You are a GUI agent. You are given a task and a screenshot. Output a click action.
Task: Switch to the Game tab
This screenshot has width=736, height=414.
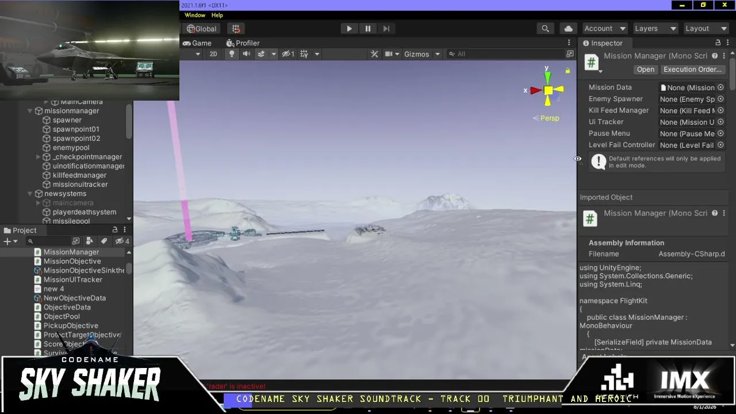[x=197, y=43]
